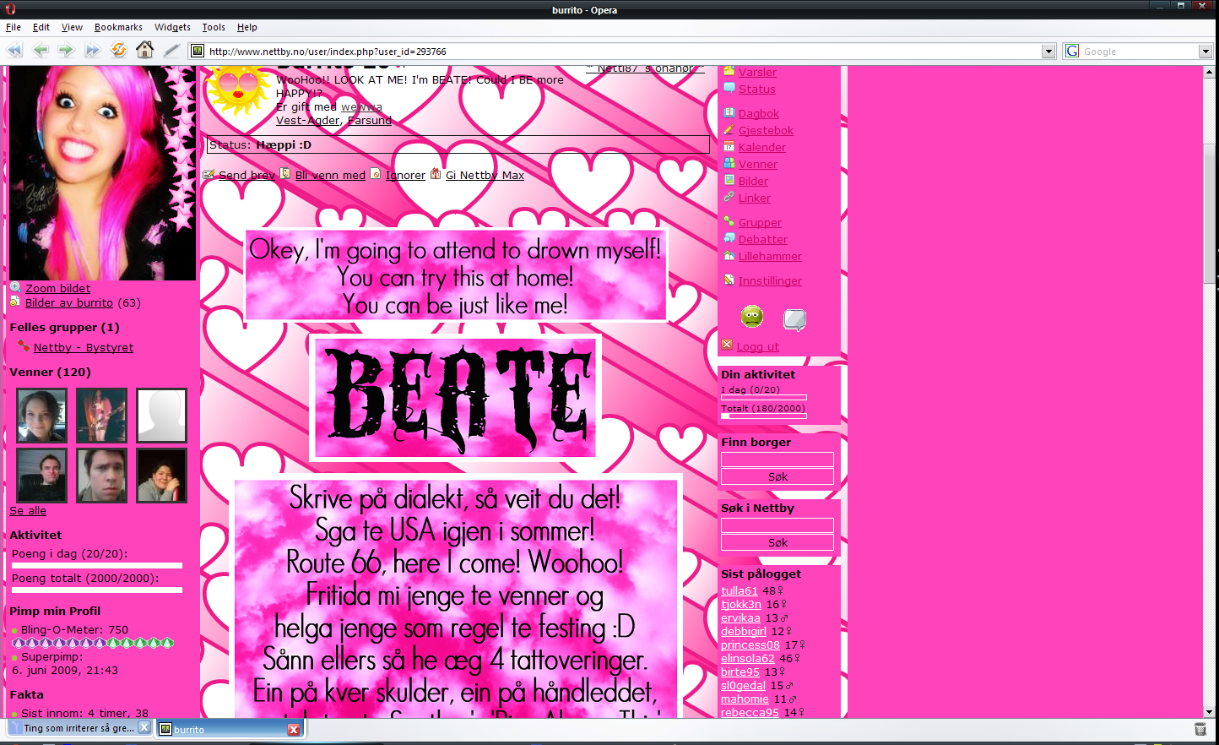Open the Google search engine dropdown
Screen dimensions: 1219x745
pos(1205,52)
